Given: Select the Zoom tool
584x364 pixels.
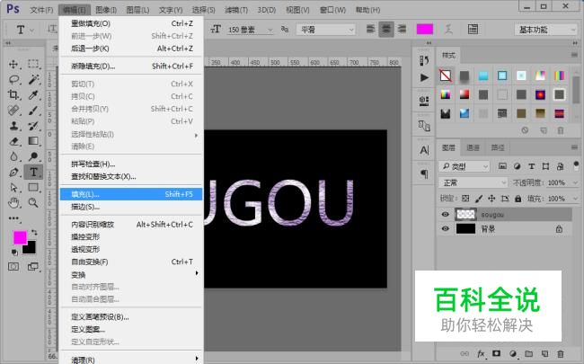Looking at the screenshot, I should click(33, 203).
